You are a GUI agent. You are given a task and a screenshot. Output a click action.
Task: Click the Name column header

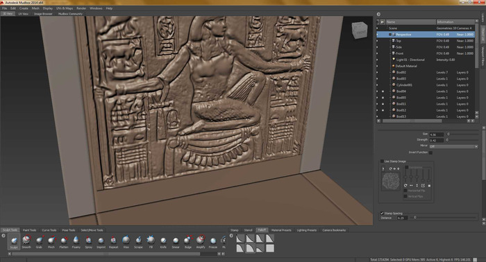click(x=410, y=22)
